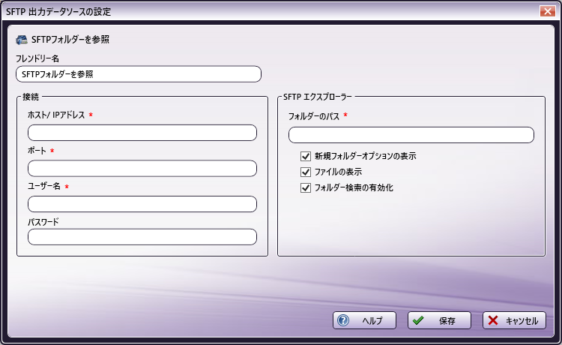Image resolution: width=562 pixels, height=345 pixels.
Task: Click the パスワード input field
Action: (142, 237)
